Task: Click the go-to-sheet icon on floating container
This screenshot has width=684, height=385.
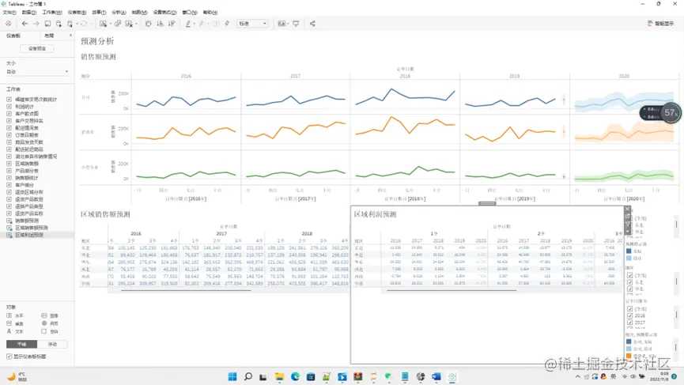Action: [x=627, y=217]
